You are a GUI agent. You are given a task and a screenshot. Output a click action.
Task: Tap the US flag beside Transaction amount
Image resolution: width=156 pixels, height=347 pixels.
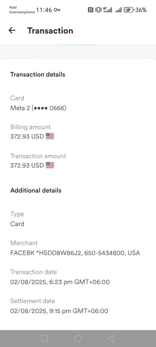[50, 165]
